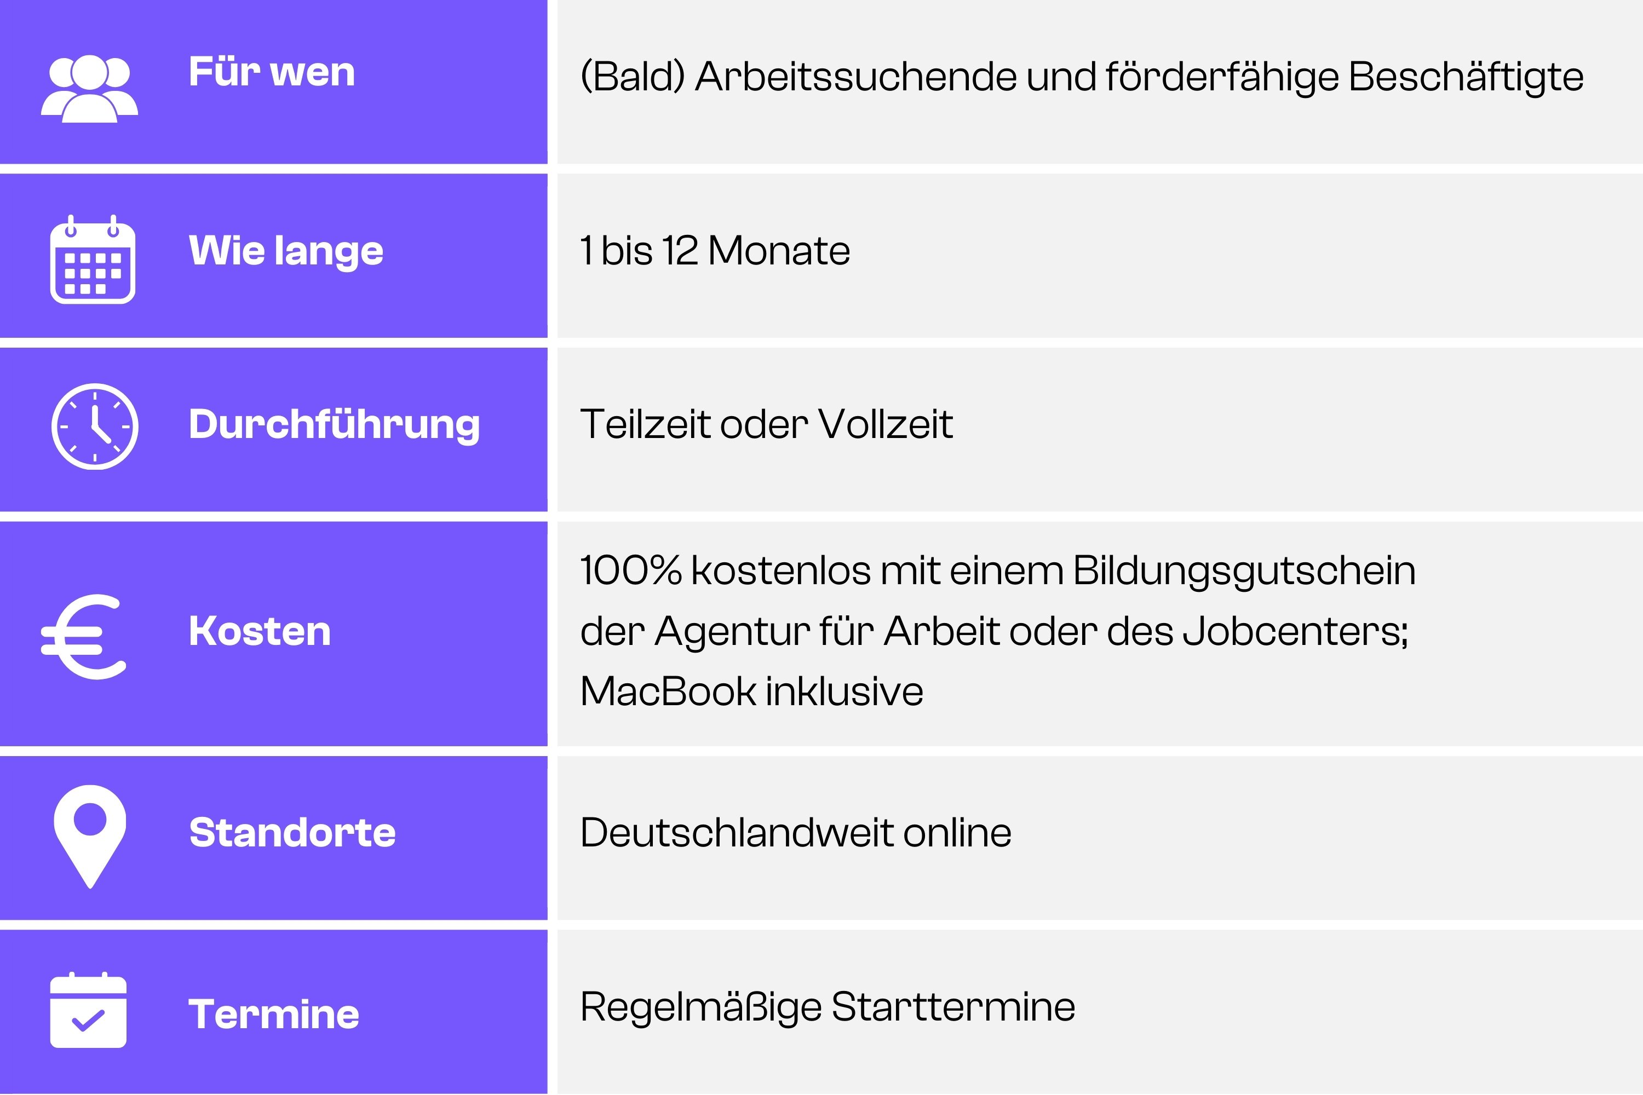Click the group of people icon

(89, 89)
